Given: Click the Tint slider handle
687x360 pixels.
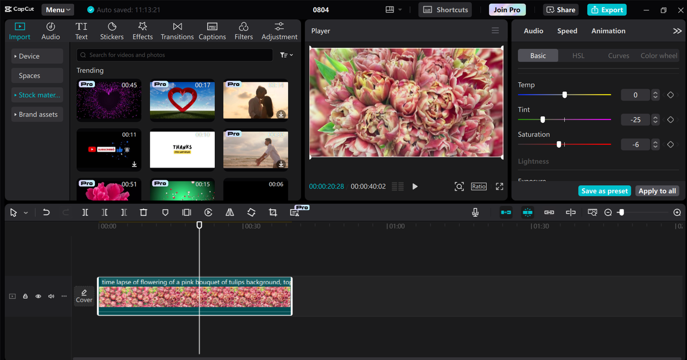Looking at the screenshot, I should 543,120.
